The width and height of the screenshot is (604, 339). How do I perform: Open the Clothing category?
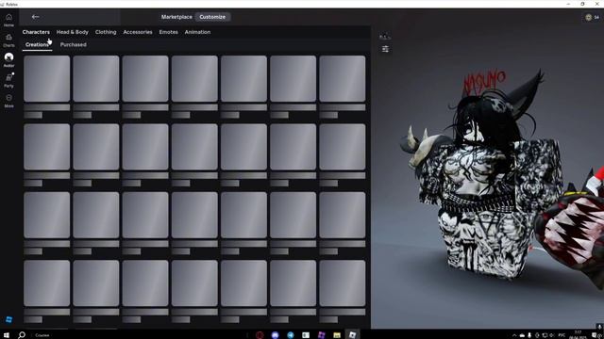point(106,32)
